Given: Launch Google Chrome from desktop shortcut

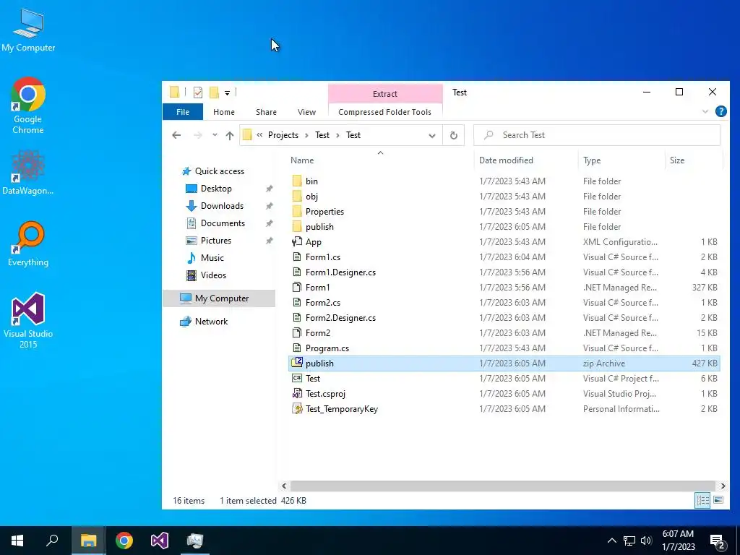Looking at the screenshot, I should 28,106.
